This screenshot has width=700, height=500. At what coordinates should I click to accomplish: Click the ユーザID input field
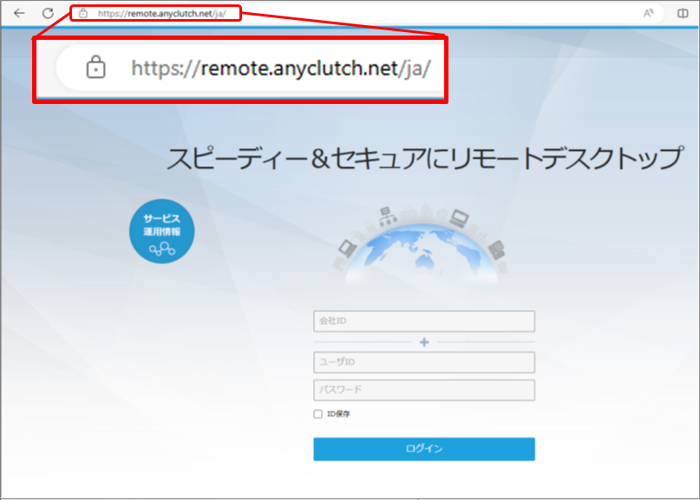click(x=424, y=362)
